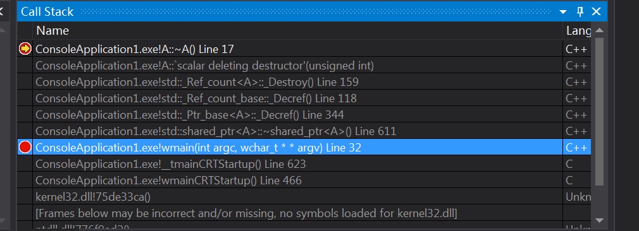Screen dimensions: 639x231
Task: Click the vertical scrollbar thumb
Action: 599,111
